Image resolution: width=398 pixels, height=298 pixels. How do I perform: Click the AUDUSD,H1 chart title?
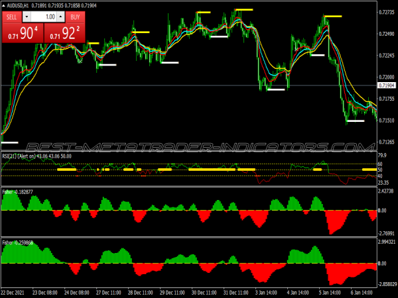pyautogui.click(x=17, y=5)
